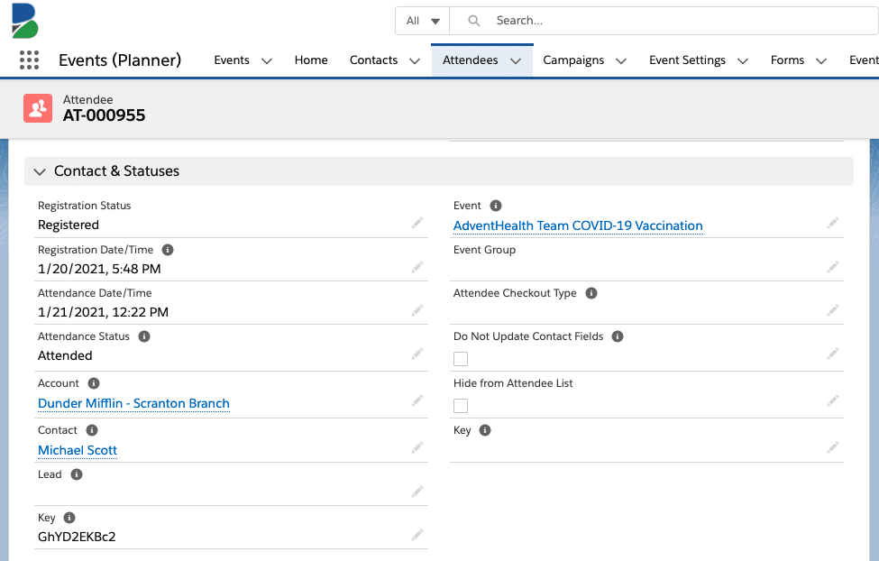Expand the Campaigns tab dropdown arrow
Viewport: 879px width, 561px height.
(621, 60)
